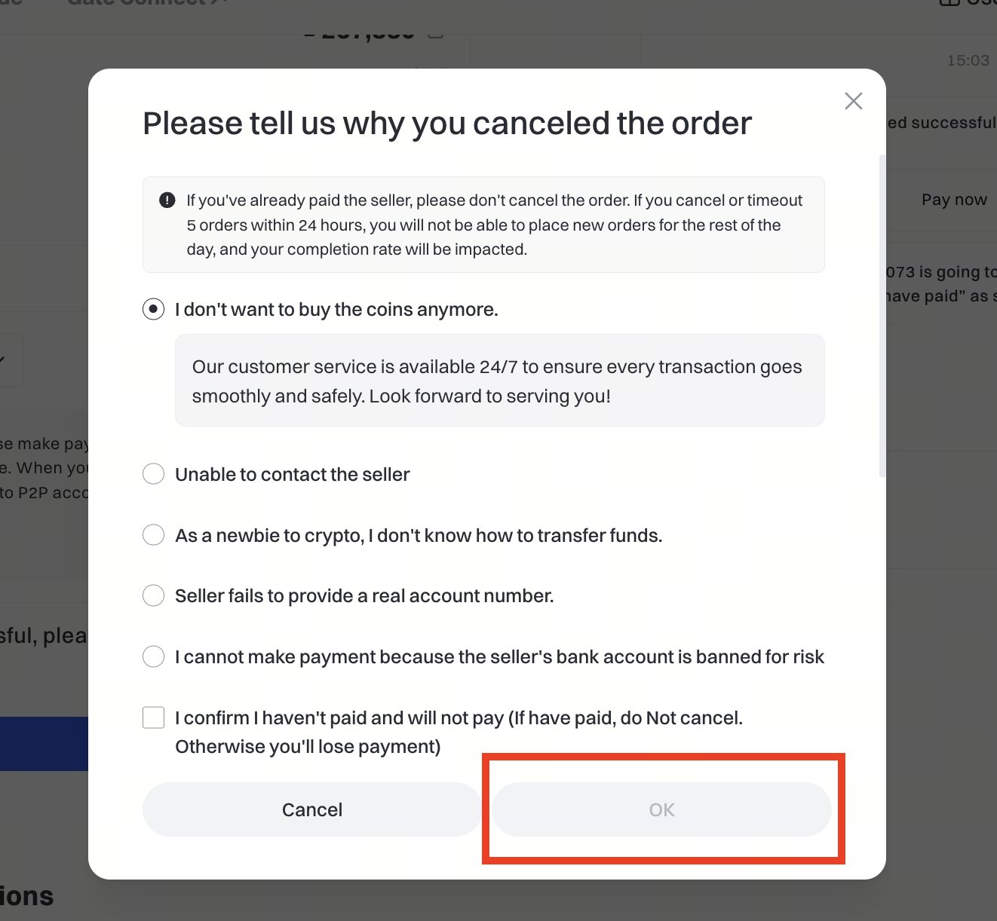997x921 pixels.
Task: Click the dialog's vertical scrollbar
Action: click(882, 317)
